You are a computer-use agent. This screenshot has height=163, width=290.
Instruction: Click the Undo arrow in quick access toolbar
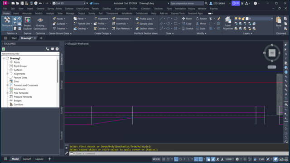(x=40, y=3)
